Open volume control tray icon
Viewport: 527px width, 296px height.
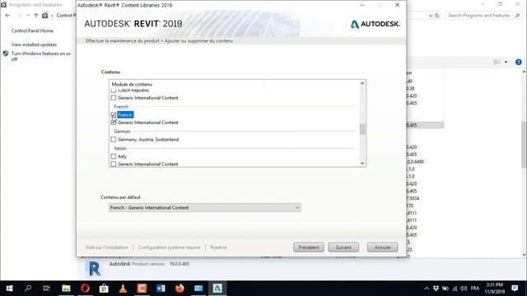pyautogui.click(x=464, y=289)
